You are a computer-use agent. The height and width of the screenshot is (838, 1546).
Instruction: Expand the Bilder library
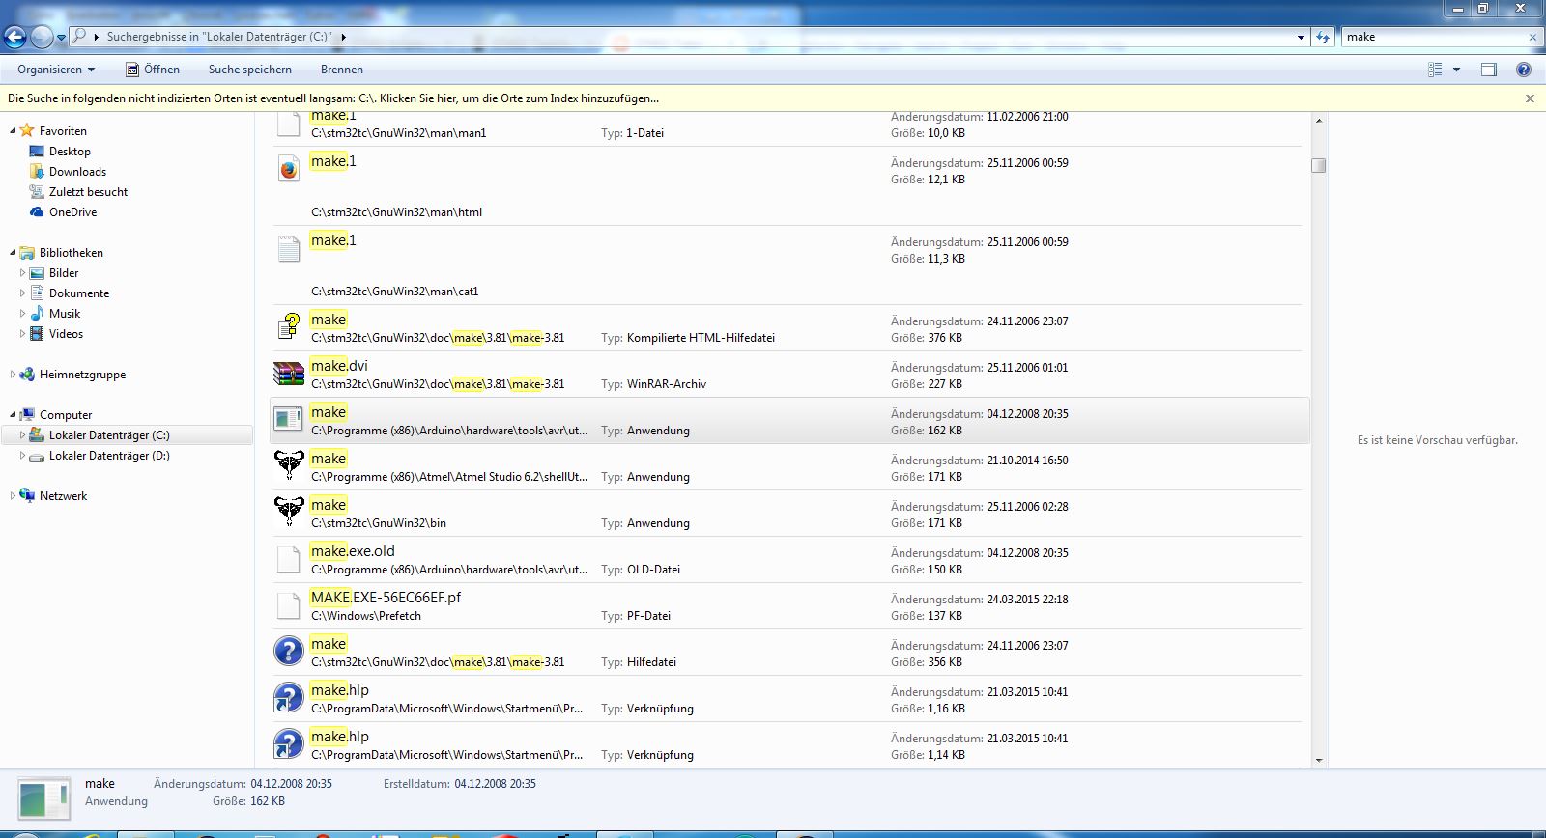click(22, 273)
